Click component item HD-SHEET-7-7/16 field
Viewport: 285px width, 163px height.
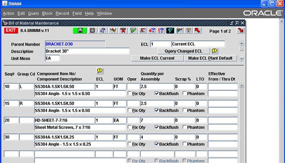pyautogui.click(x=64, y=120)
